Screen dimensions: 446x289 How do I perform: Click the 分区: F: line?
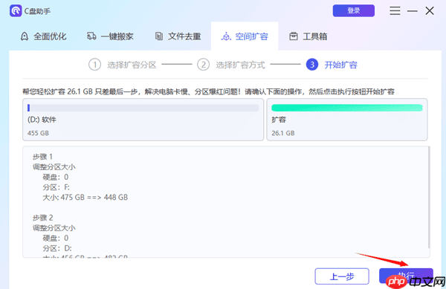[56, 187]
